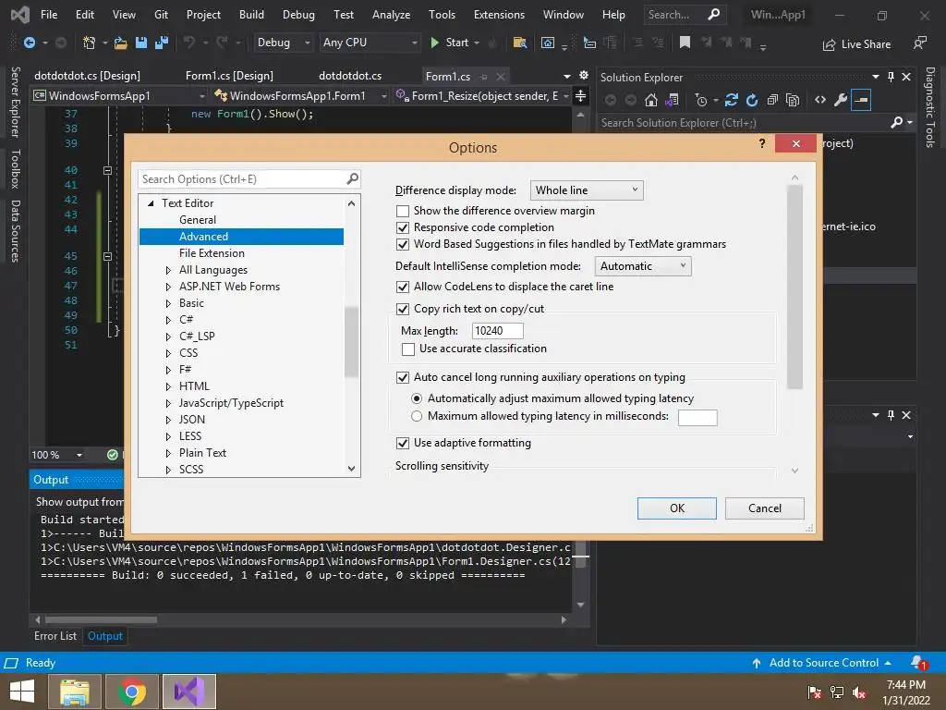
Task: Click the Options dialog help question mark
Action: click(x=762, y=143)
